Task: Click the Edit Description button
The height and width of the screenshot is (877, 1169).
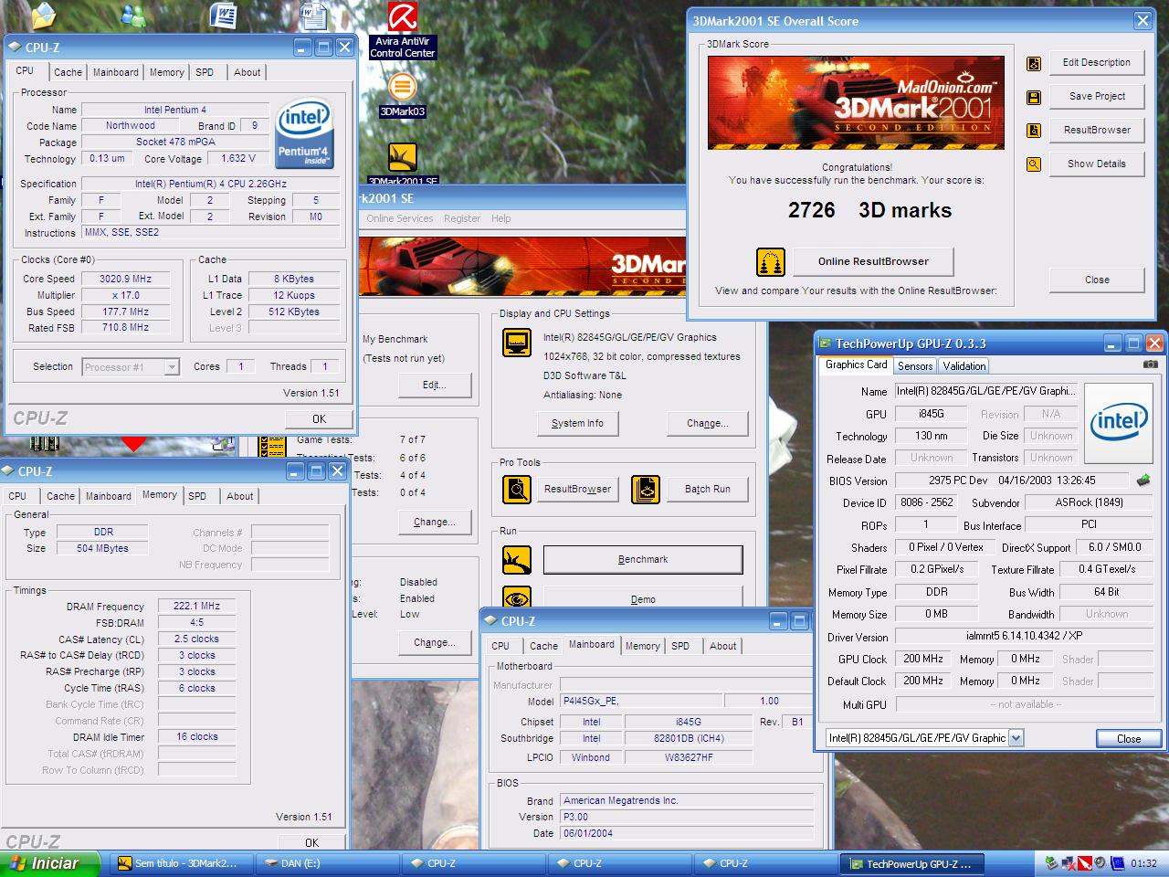Action: pos(1097,62)
